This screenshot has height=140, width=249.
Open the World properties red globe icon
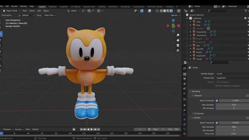[x=184, y=93]
